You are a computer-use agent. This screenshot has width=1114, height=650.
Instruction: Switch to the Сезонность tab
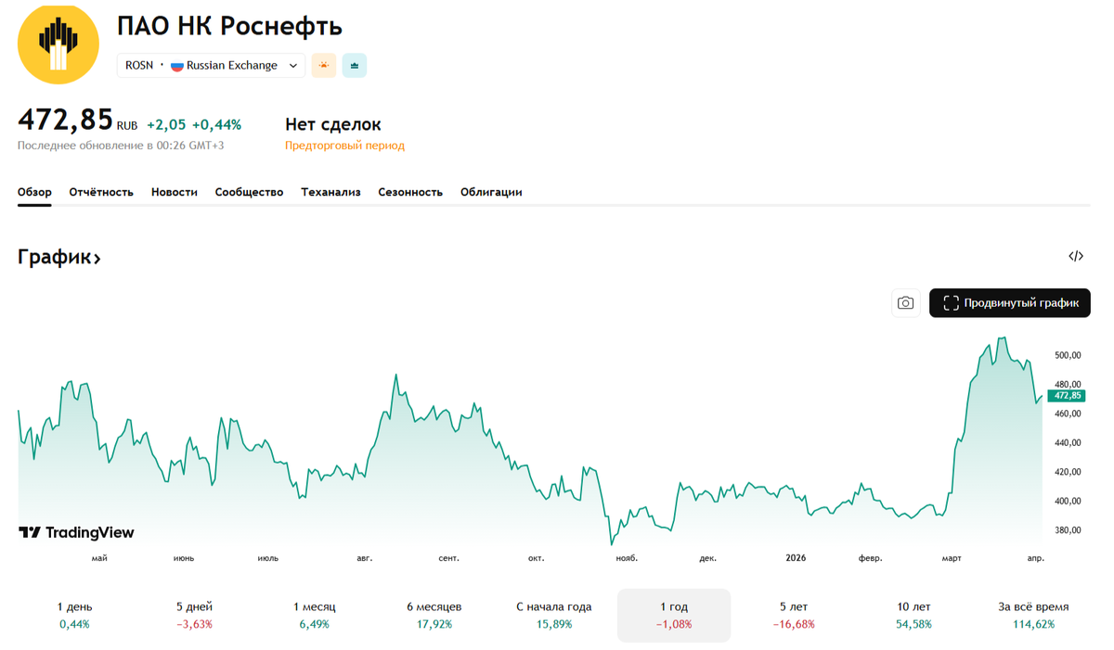(x=410, y=192)
